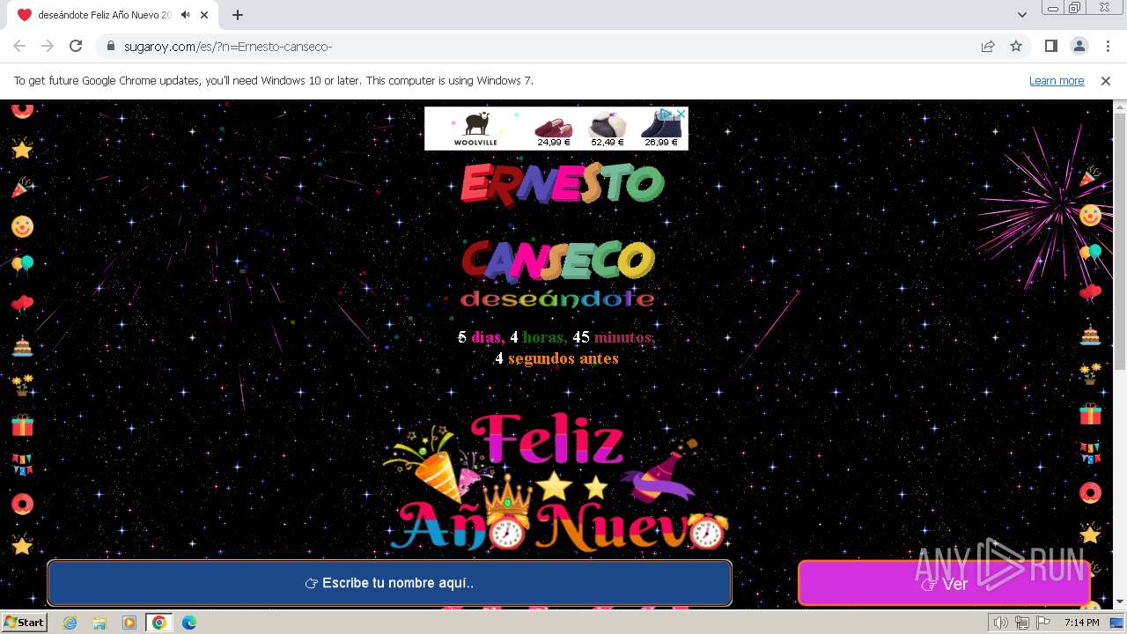This screenshot has width=1127, height=634.
Task: Share this page using the share icon
Action: (988, 46)
